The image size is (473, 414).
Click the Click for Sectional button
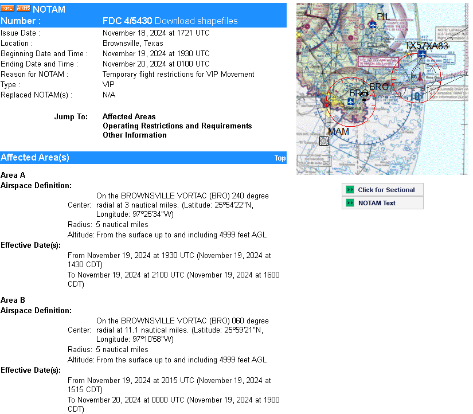(x=382, y=190)
